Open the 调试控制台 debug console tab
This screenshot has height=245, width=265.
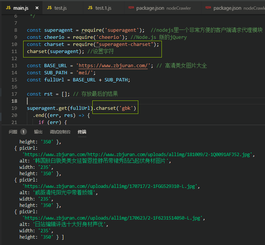tap(60, 132)
